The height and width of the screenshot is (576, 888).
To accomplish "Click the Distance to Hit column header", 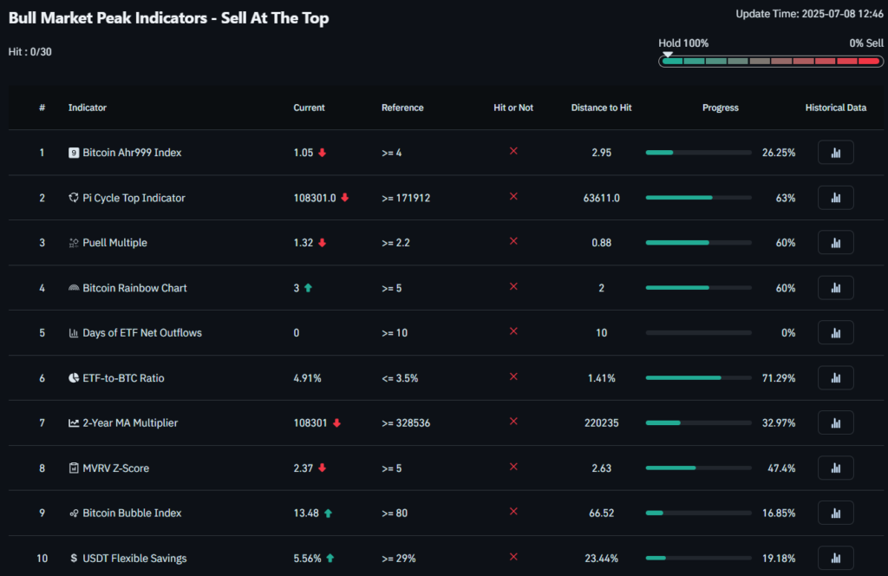I will (x=601, y=108).
